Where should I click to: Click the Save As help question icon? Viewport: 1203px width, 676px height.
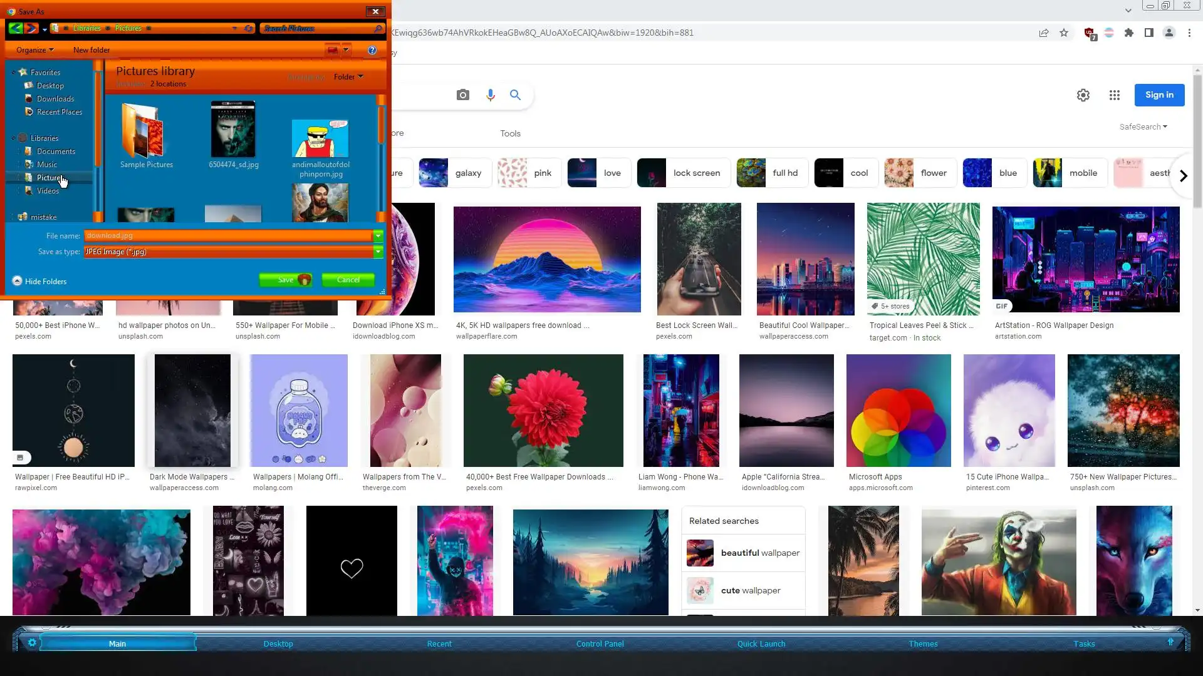(372, 50)
